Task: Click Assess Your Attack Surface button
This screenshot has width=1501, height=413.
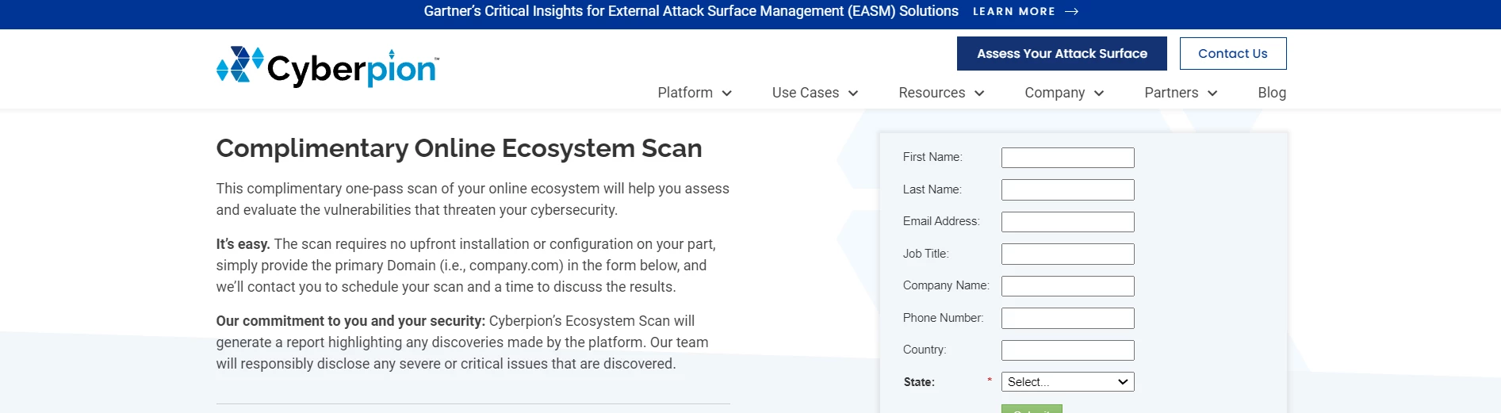Action: 1062,54
